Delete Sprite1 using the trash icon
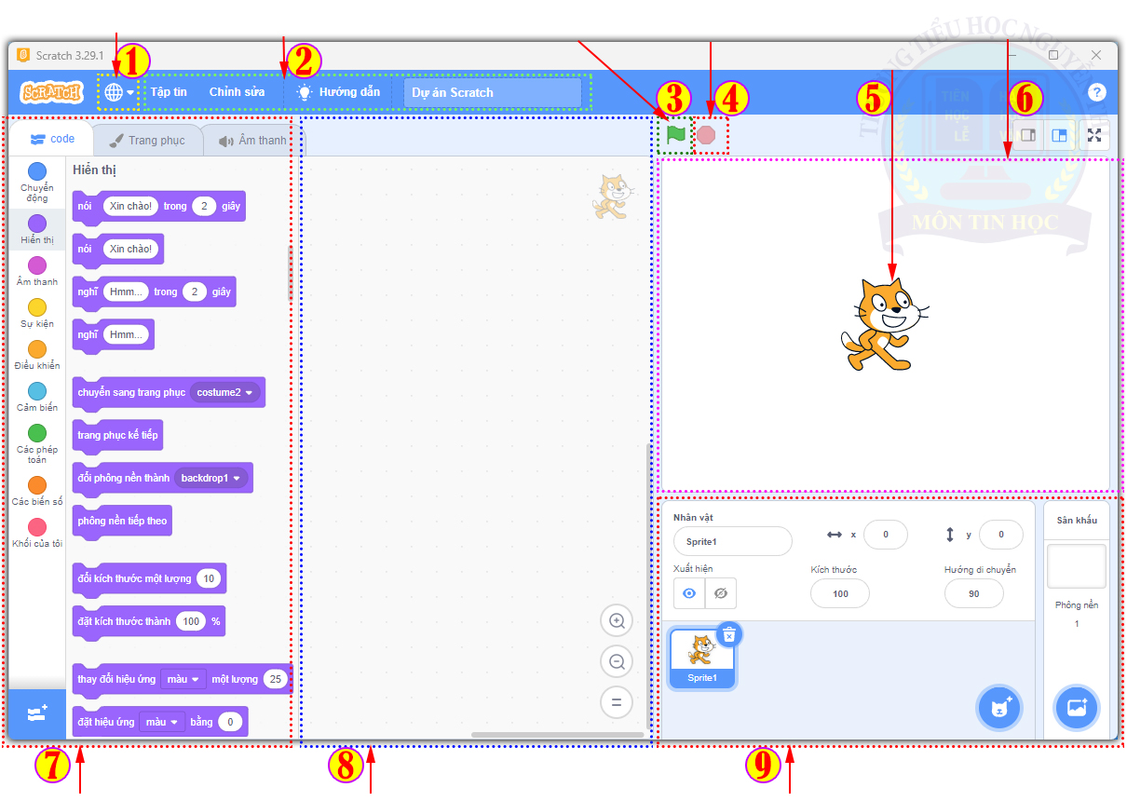This screenshot has height=801, width=1127. click(x=729, y=634)
